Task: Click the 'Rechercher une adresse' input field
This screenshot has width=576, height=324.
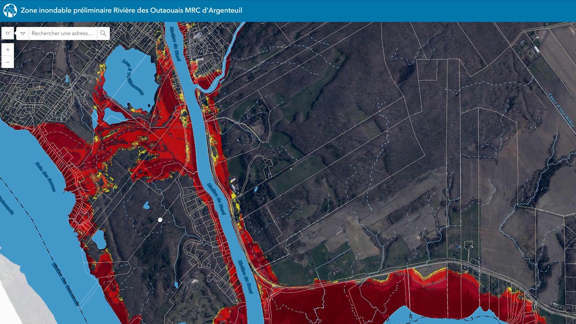Action: (x=60, y=33)
